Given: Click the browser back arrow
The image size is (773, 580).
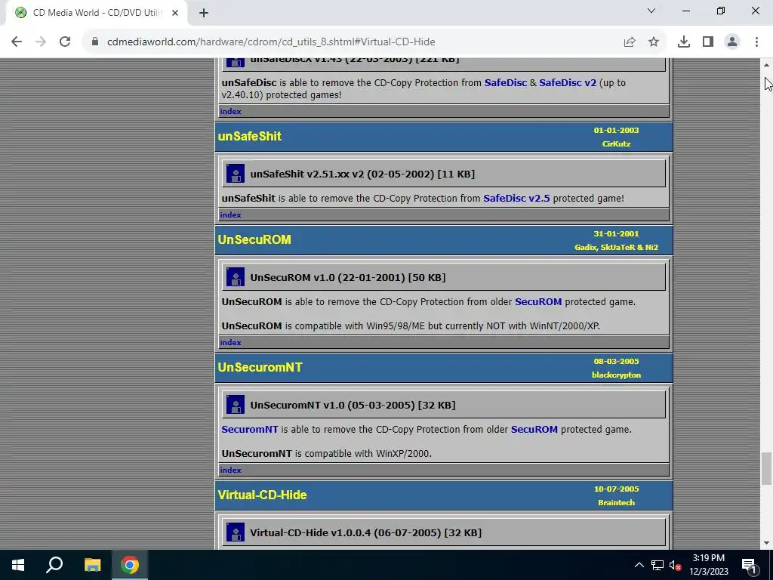Looking at the screenshot, I should click(x=17, y=42).
